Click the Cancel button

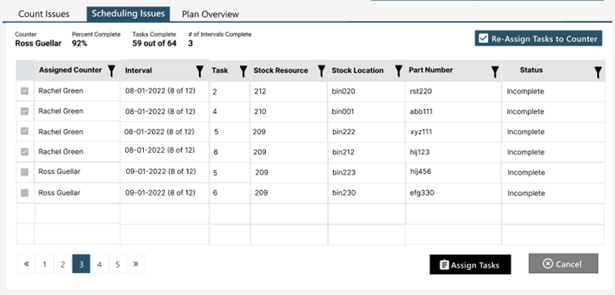pos(563,263)
